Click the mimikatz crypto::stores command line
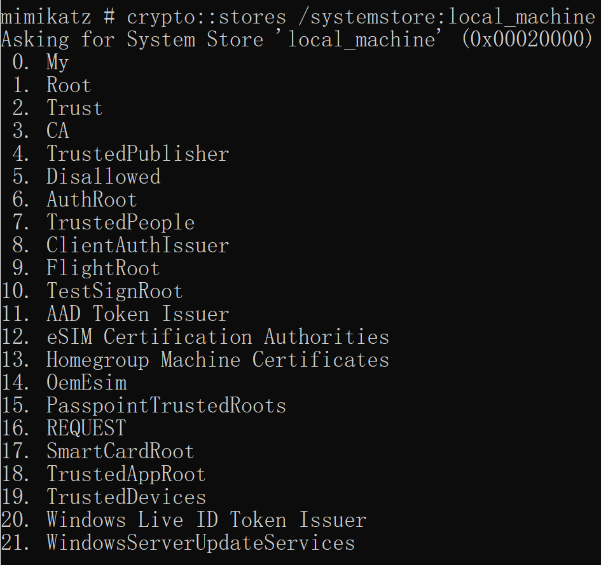Image resolution: width=601 pixels, height=565 pixels. [x=298, y=17]
